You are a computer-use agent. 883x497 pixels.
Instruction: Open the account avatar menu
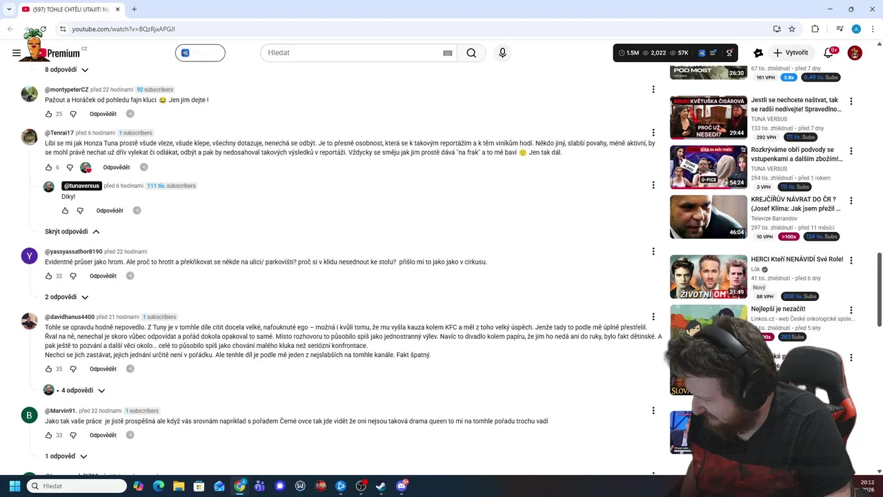(855, 53)
